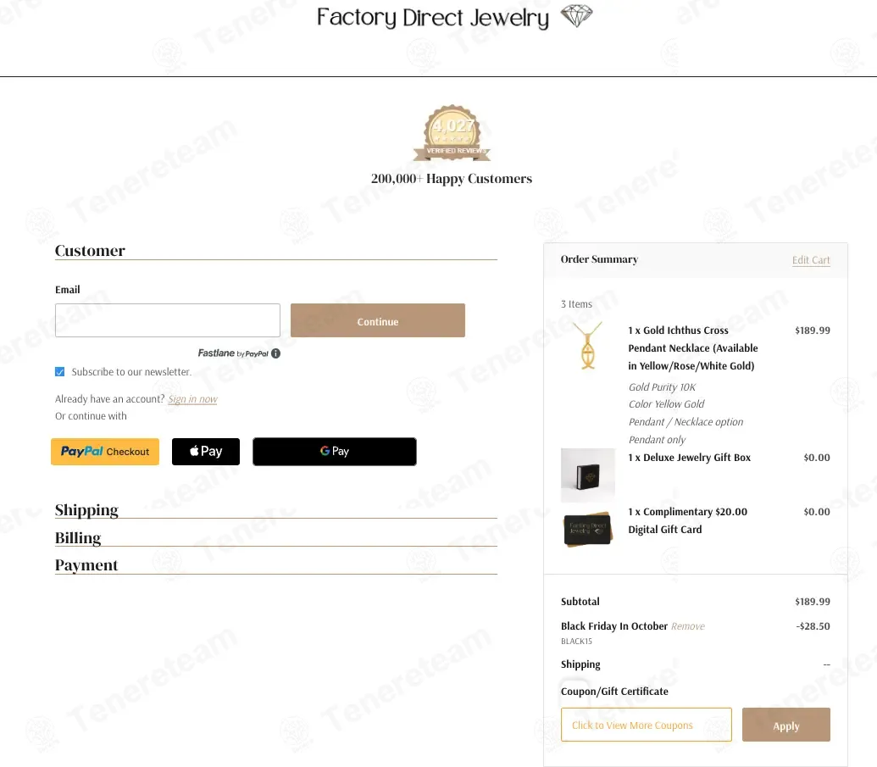Pay with the Google Pay button
This screenshot has width=877, height=767.
(x=335, y=452)
